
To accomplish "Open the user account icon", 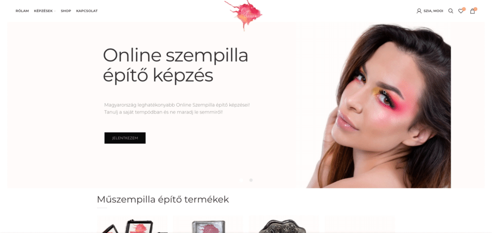I will [419, 11].
